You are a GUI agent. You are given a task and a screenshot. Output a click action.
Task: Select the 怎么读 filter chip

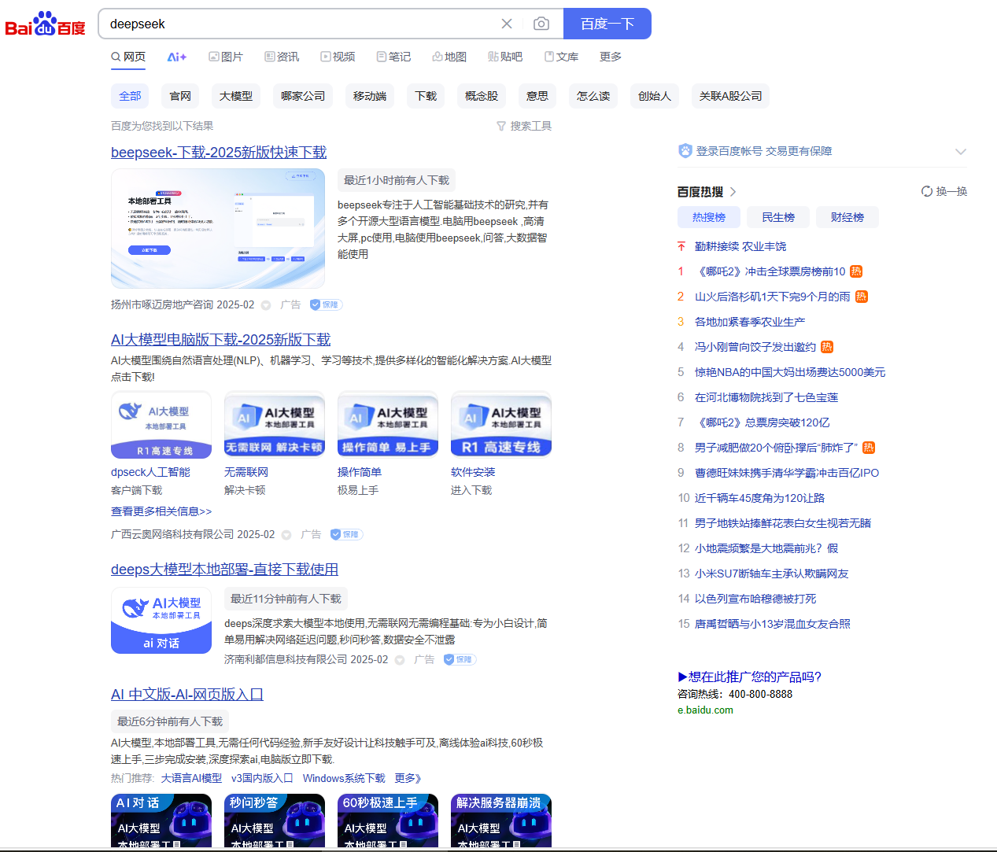(x=593, y=96)
